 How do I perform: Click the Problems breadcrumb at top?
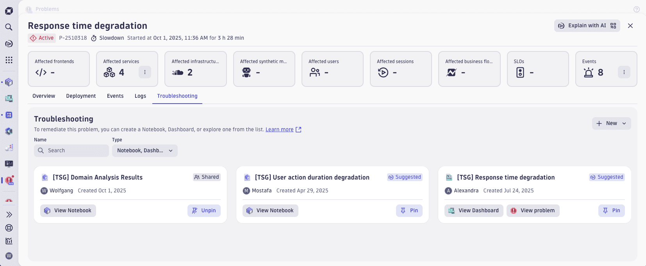point(47,9)
